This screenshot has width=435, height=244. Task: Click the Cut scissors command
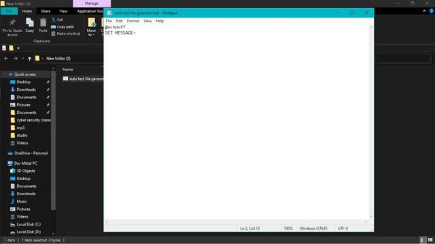click(57, 20)
